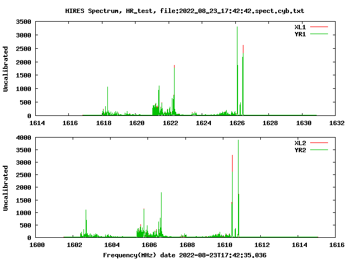Click the 1626 tick label on top plot
Screen dimensions: 347x260
(237, 123)
